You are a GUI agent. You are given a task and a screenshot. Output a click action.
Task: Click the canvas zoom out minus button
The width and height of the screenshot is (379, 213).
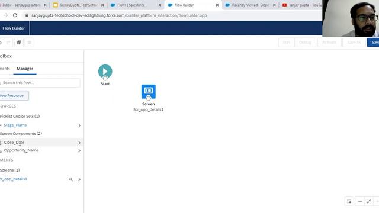[360, 201]
